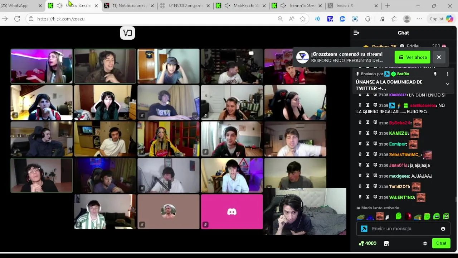Add this page to favorites
The width and height of the screenshot is (458, 258).
[x=303, y=19]
